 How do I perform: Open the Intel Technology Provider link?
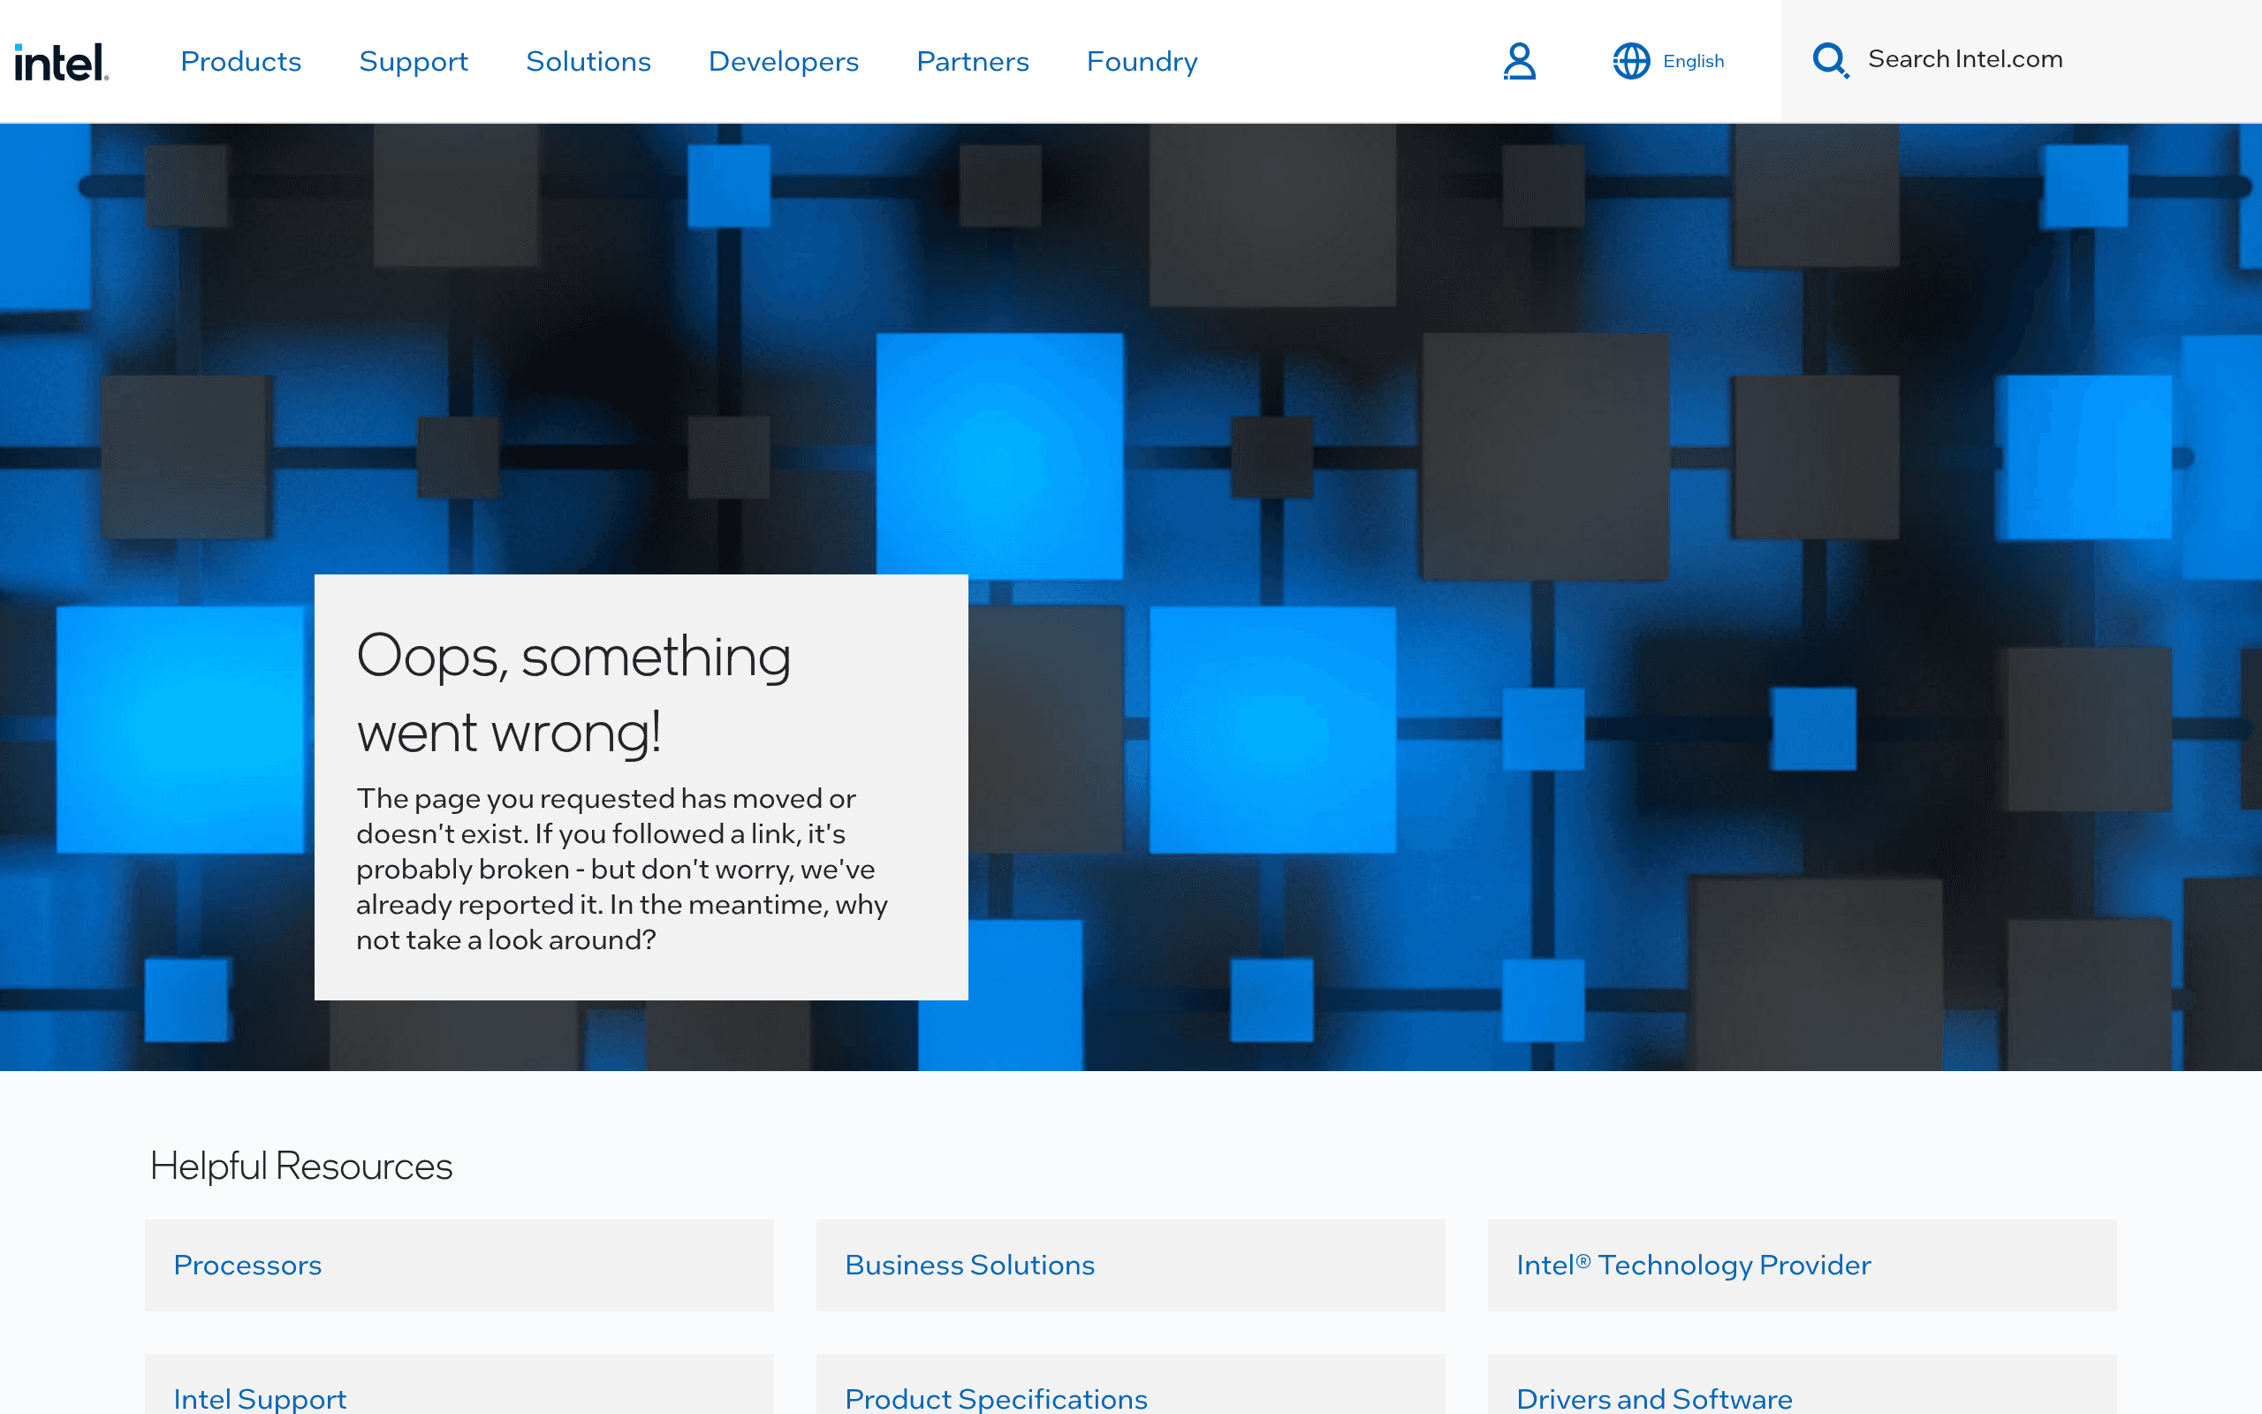tap(1801, 1265)
